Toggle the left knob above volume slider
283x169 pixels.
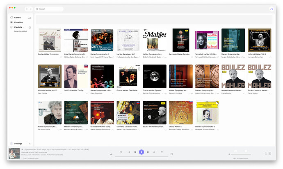[x=235, y=151]
